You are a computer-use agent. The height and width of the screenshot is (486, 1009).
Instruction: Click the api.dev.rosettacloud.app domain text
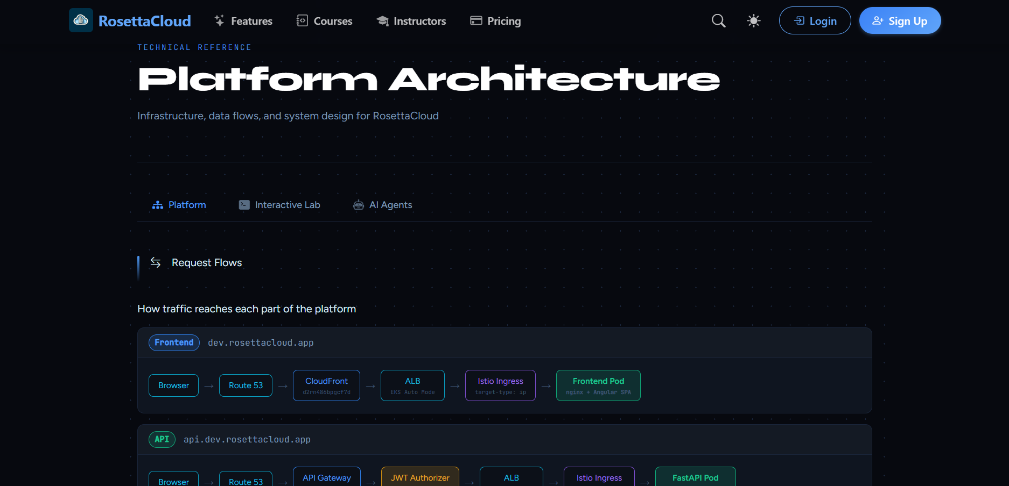click(x=247, y=440)
